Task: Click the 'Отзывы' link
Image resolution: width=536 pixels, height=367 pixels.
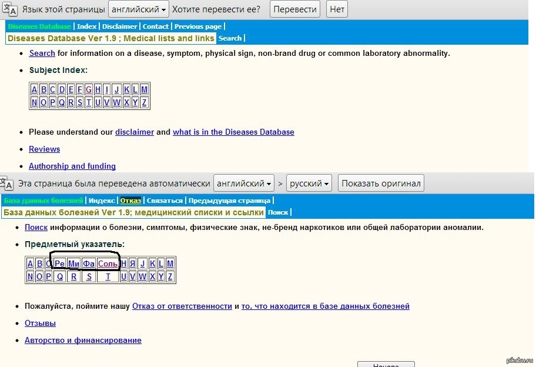Action: 41,323
